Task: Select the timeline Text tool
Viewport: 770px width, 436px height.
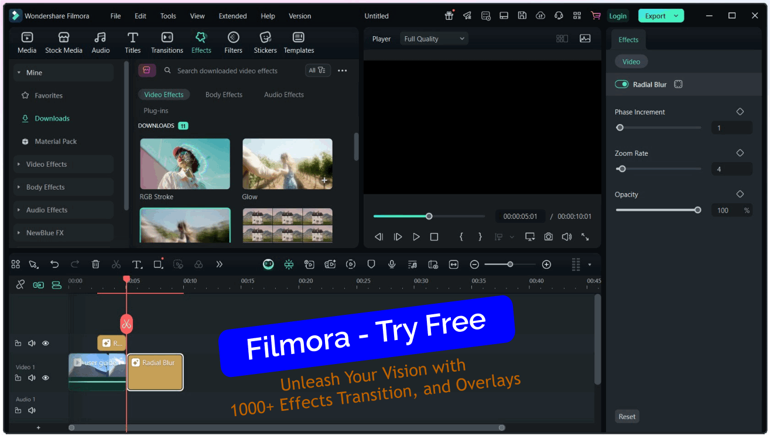Action: click(137, 265)
